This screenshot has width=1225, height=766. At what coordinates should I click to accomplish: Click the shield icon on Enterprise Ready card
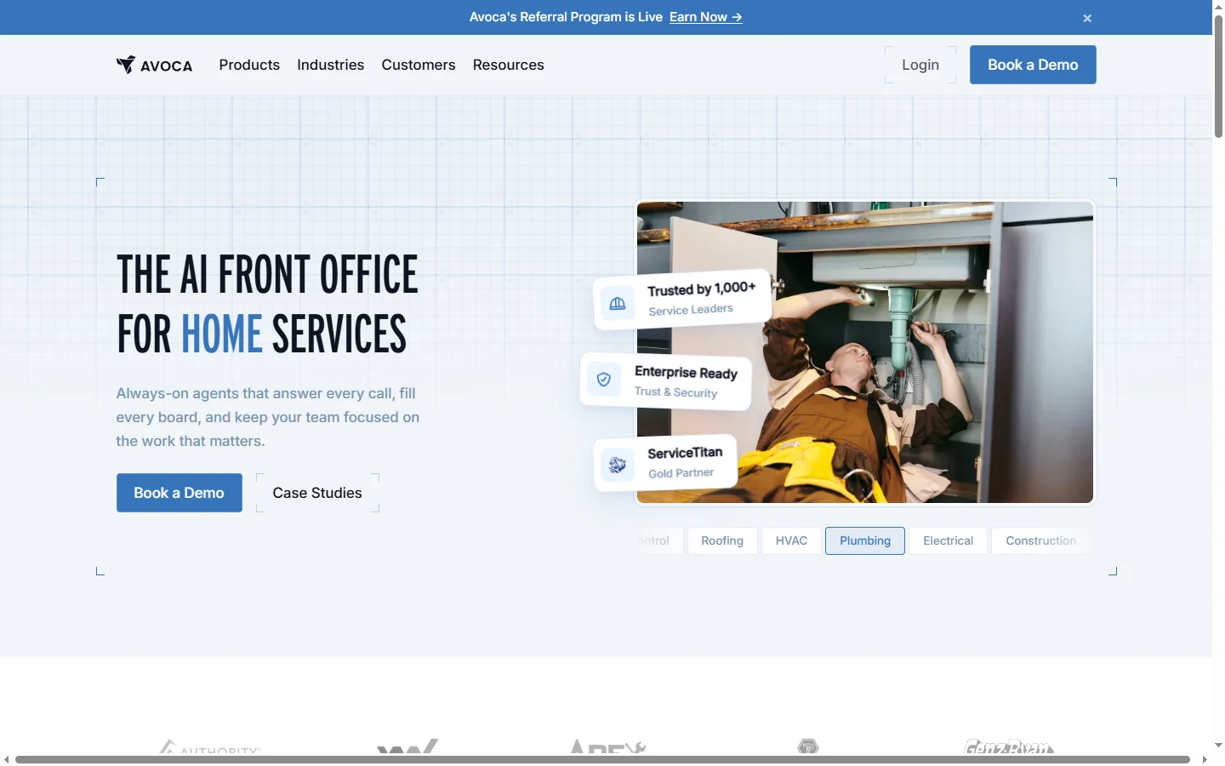604,380
